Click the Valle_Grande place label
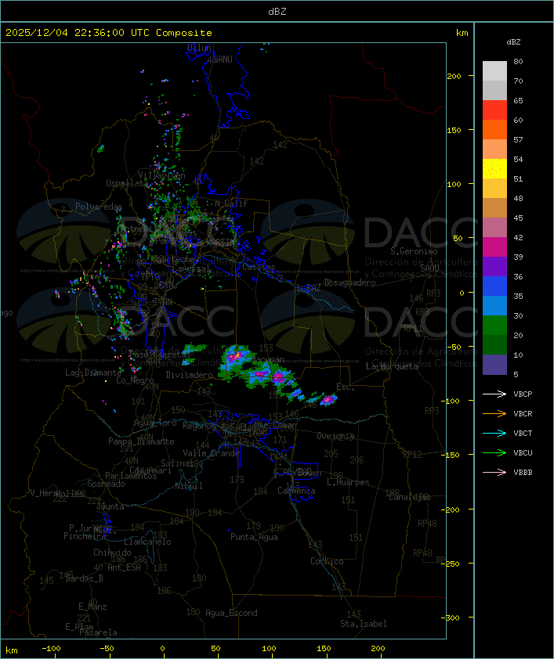The image size is (554, 659). click(x=211, y=453)
